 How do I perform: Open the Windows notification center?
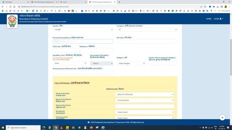pos(228,127)
